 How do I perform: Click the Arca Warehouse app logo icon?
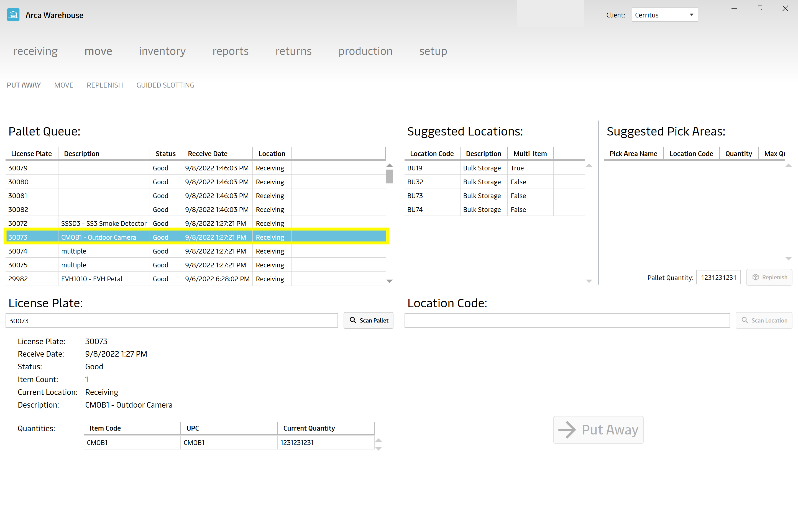tap(13, 15)
